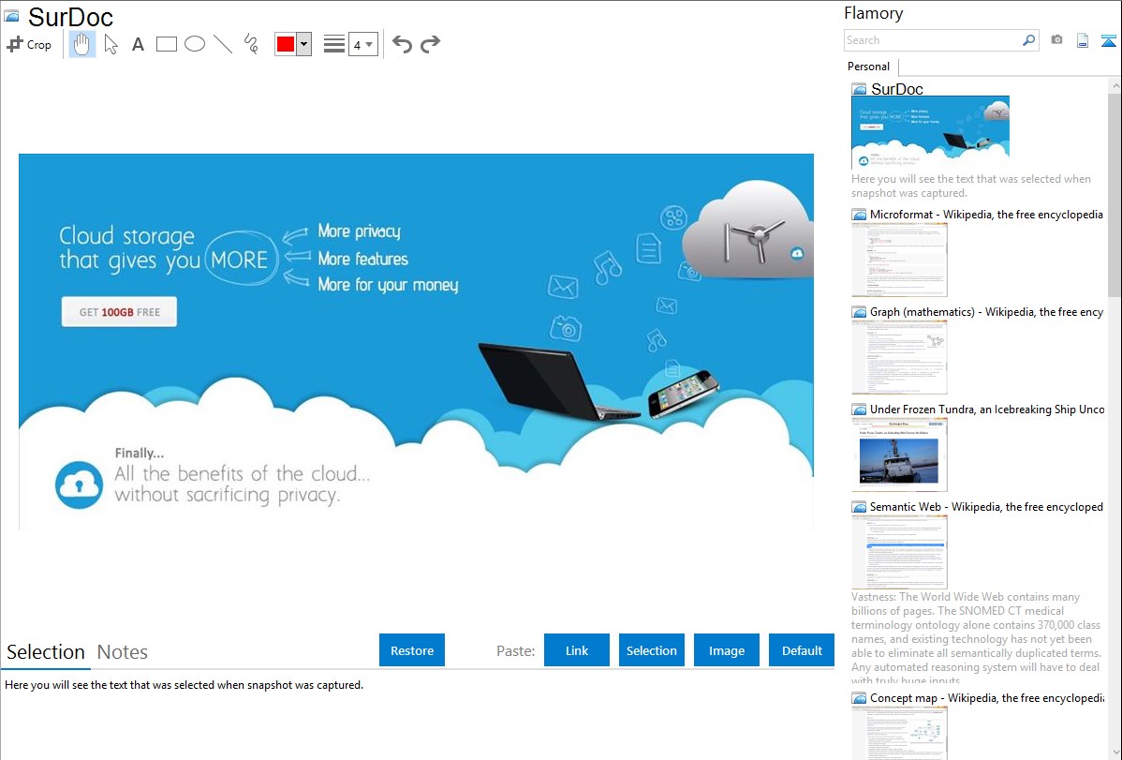Select the arrow pointer tool
The height and width of the screenshot is (760, 1122).
pyautogui.click(x=111, y=44)
